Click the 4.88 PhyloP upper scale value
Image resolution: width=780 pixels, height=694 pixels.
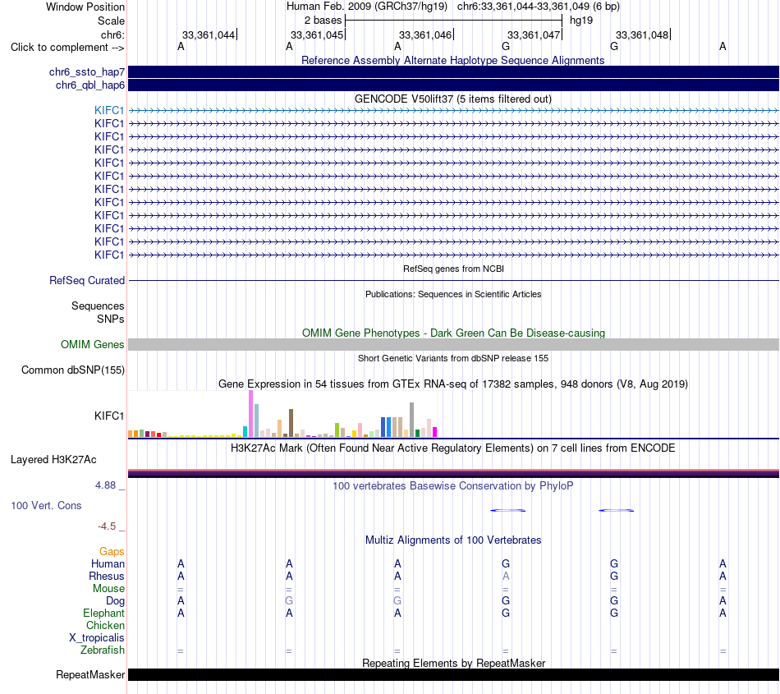point(105,485)
